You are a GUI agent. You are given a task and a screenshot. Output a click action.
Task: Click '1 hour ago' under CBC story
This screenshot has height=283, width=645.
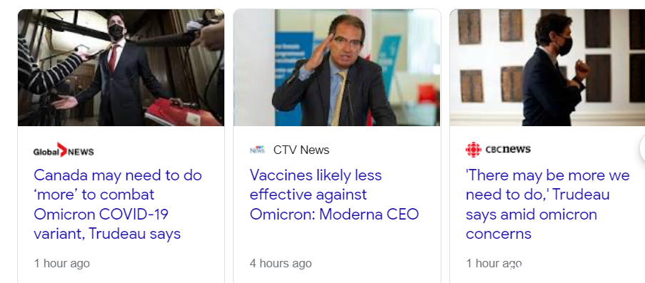pos(494,263)
